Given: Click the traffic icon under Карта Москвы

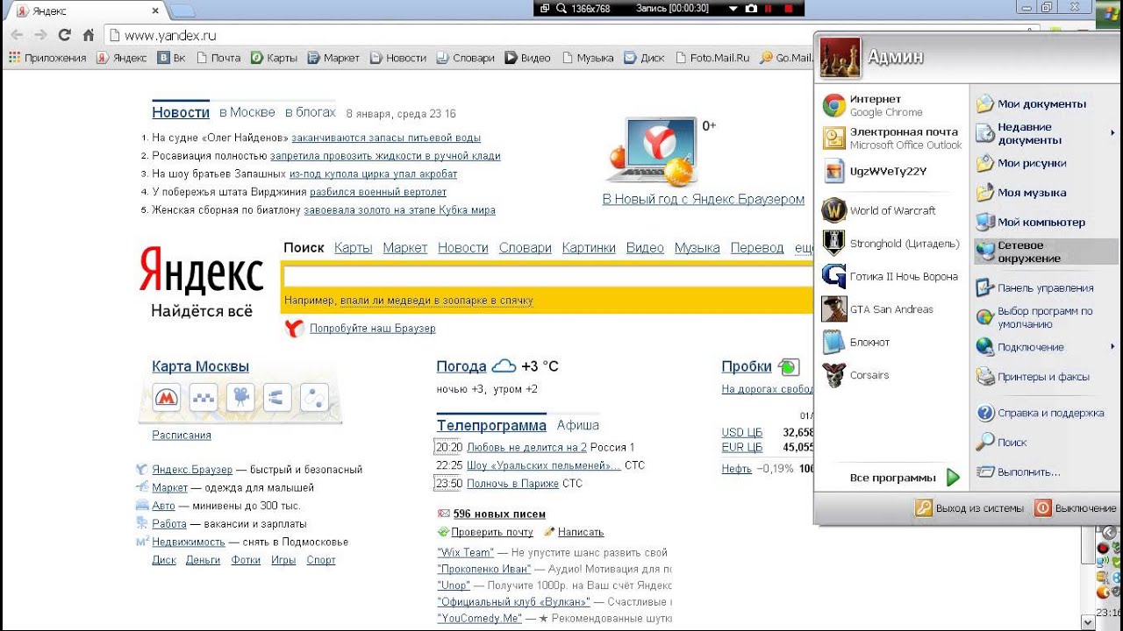Looking at the screenshot, I should pos(204,399).
